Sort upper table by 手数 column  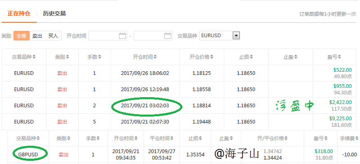click(94, 57)
